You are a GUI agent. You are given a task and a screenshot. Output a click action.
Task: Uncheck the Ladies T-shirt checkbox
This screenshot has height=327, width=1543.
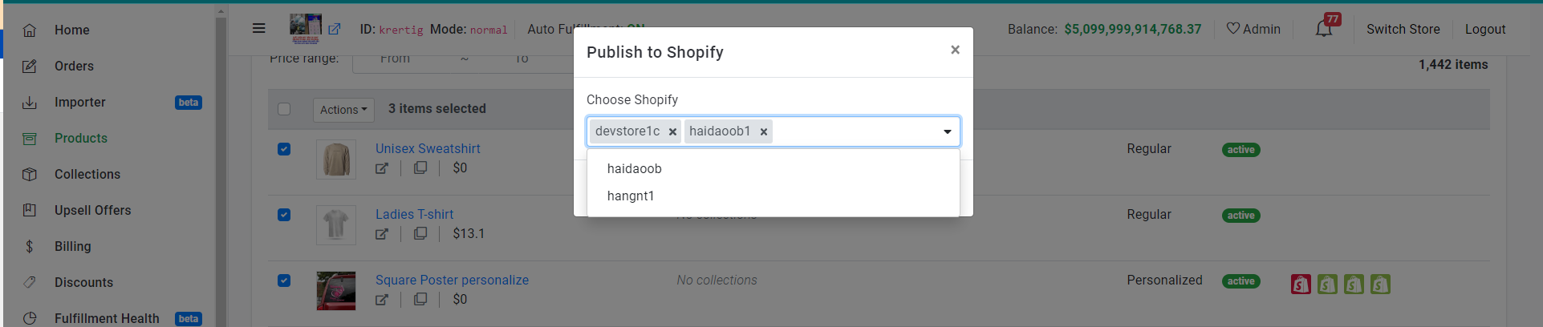(284, 215)
